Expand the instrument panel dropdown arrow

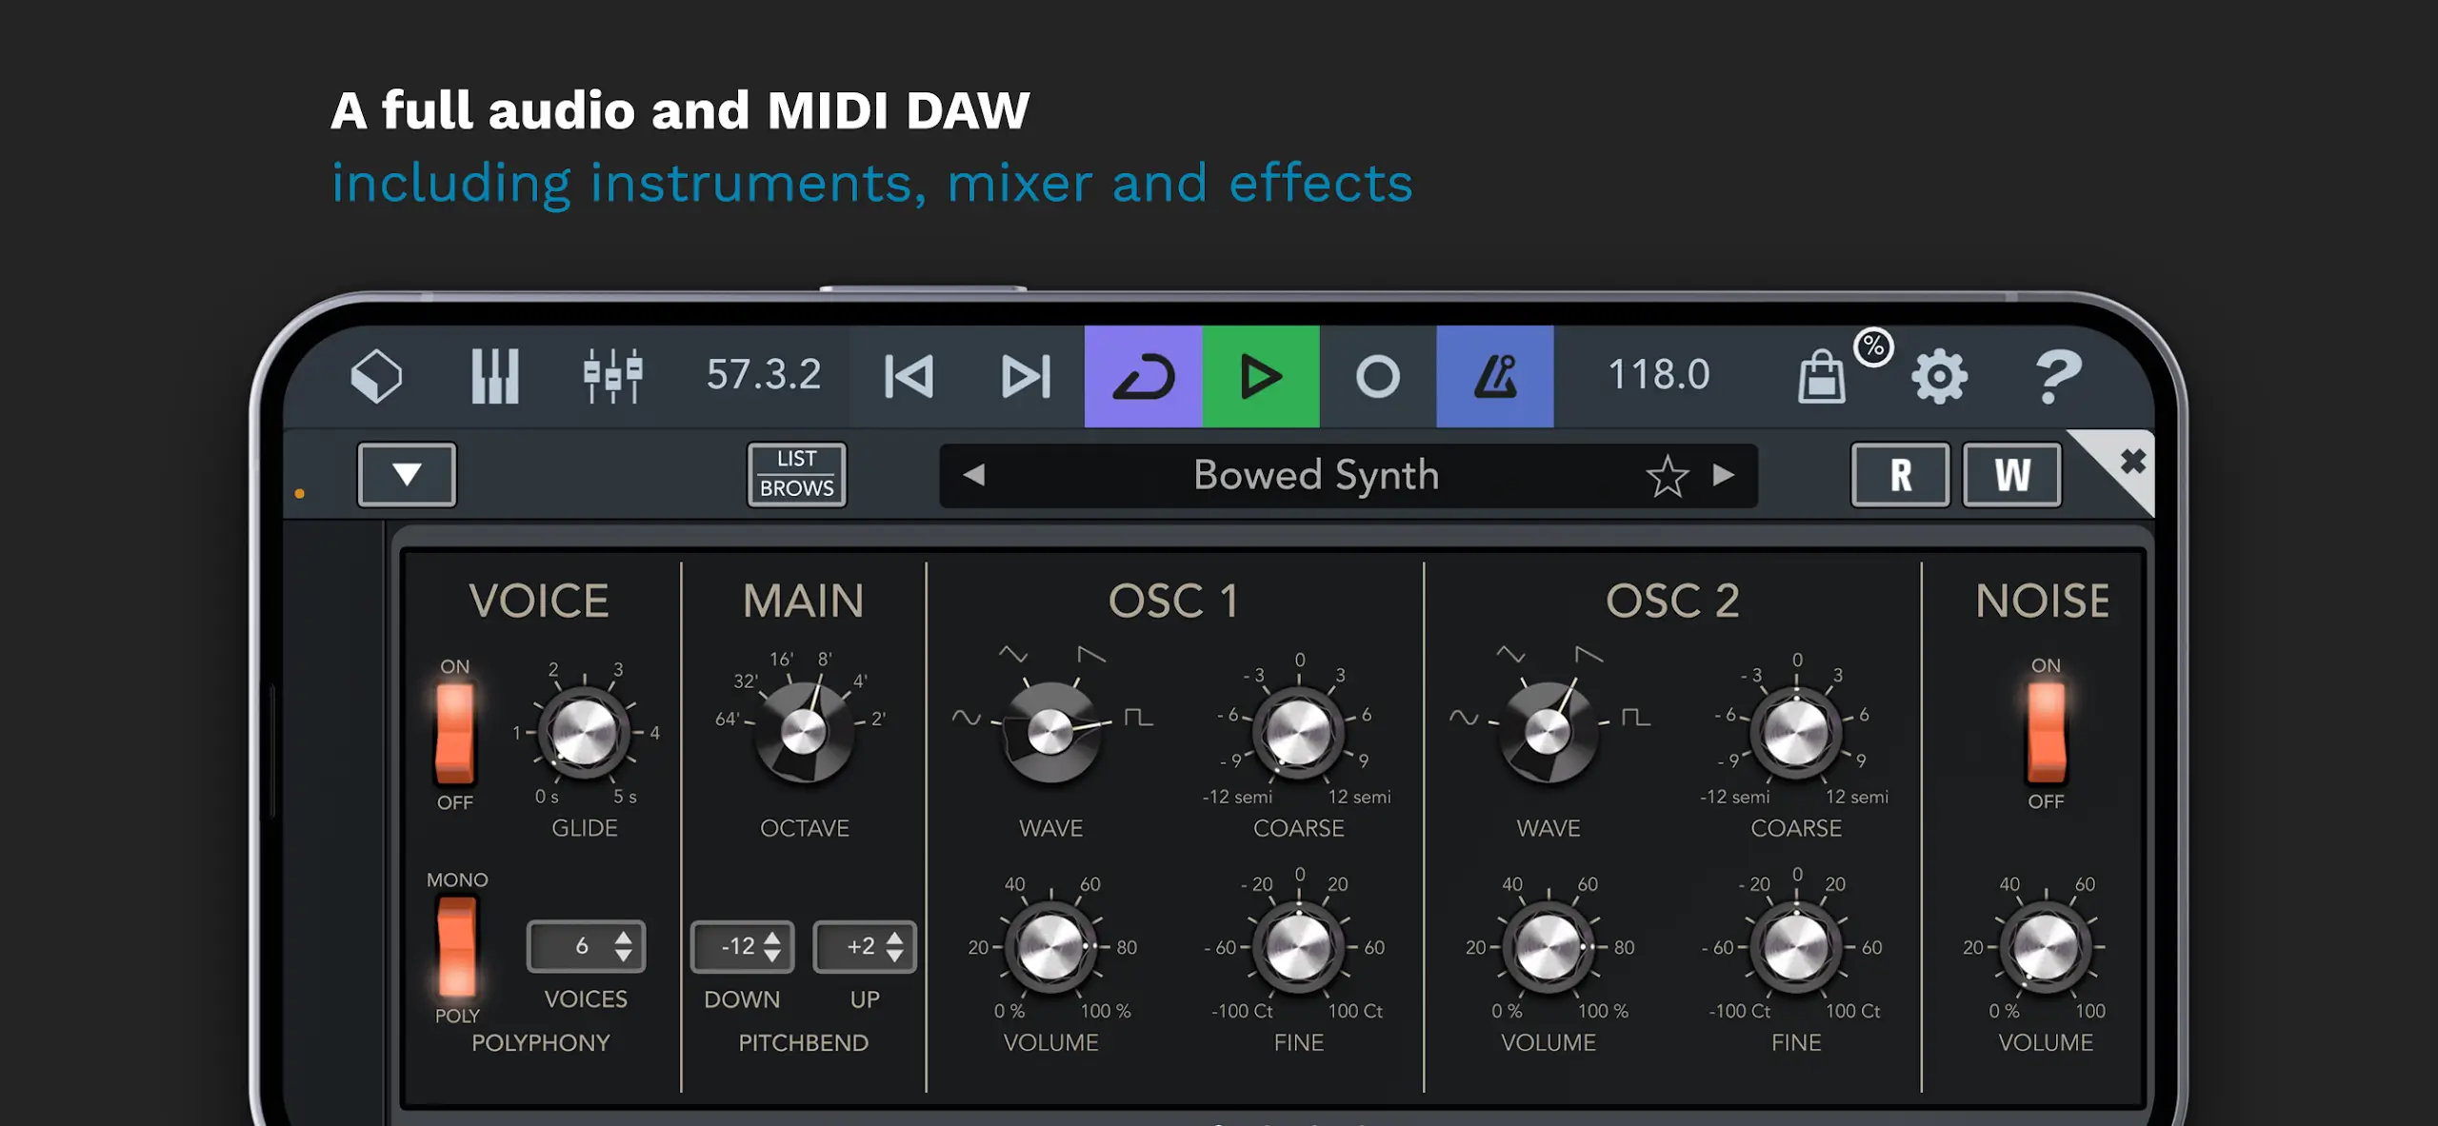pyautogui.click(x=406, y=473)
